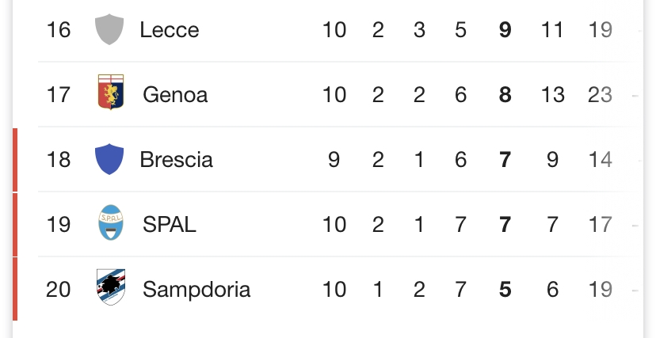Click the SPAL club crest

[111, 222]
